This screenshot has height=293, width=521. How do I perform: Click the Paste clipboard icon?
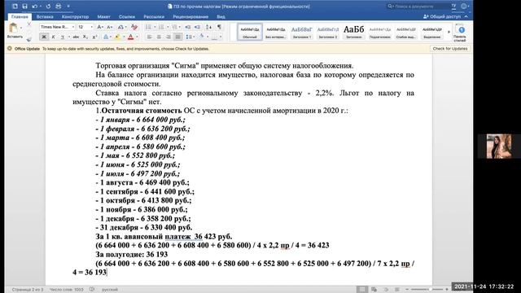[14, 28]
